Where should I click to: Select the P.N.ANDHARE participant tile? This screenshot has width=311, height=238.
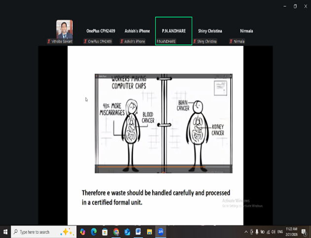point(173,31)
